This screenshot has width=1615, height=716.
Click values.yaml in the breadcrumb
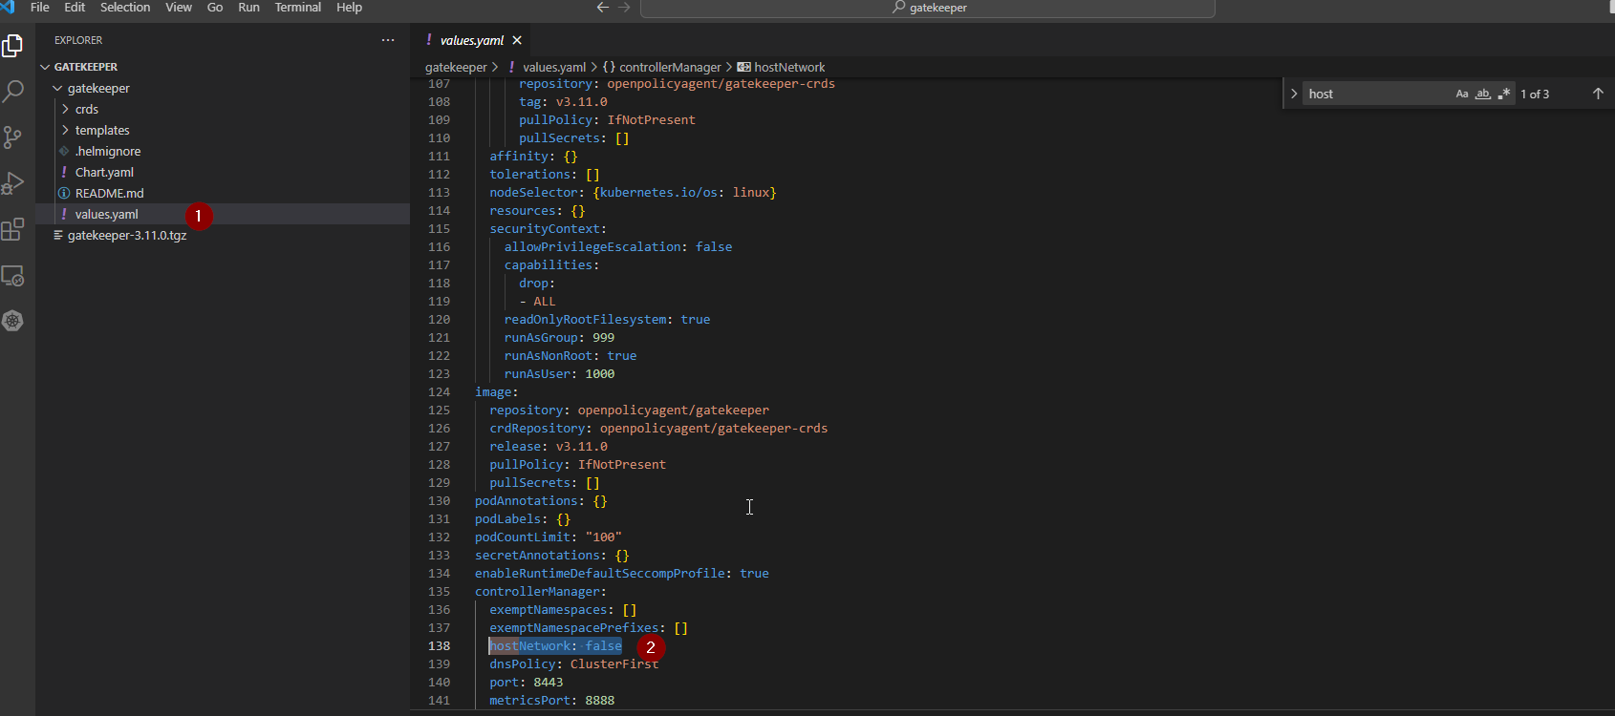tap(554, 67)
